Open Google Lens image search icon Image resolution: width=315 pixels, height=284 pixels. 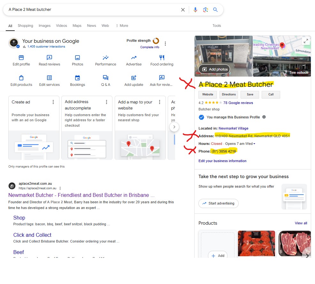click(205, 10)
